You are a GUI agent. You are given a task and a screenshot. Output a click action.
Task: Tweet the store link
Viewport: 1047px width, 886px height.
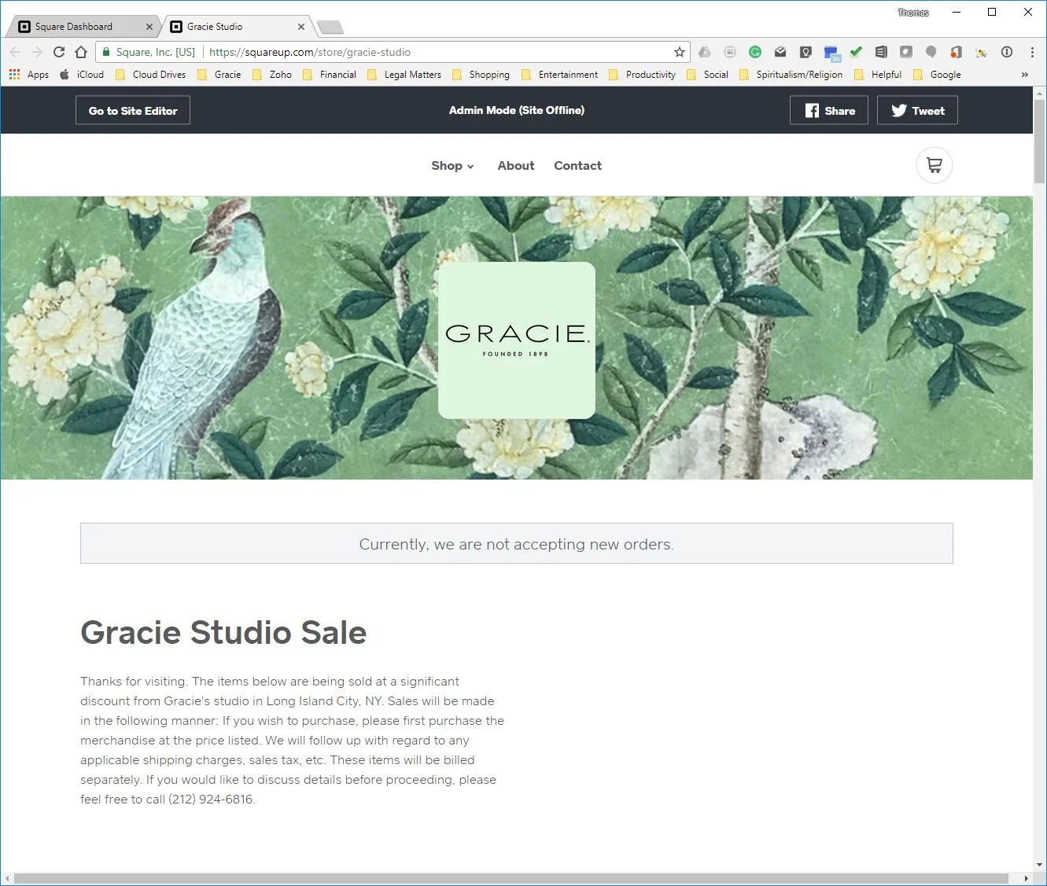click(917, 110)
